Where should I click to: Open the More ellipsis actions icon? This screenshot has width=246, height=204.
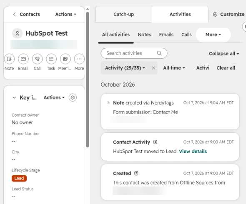click(x=79, y=59)
